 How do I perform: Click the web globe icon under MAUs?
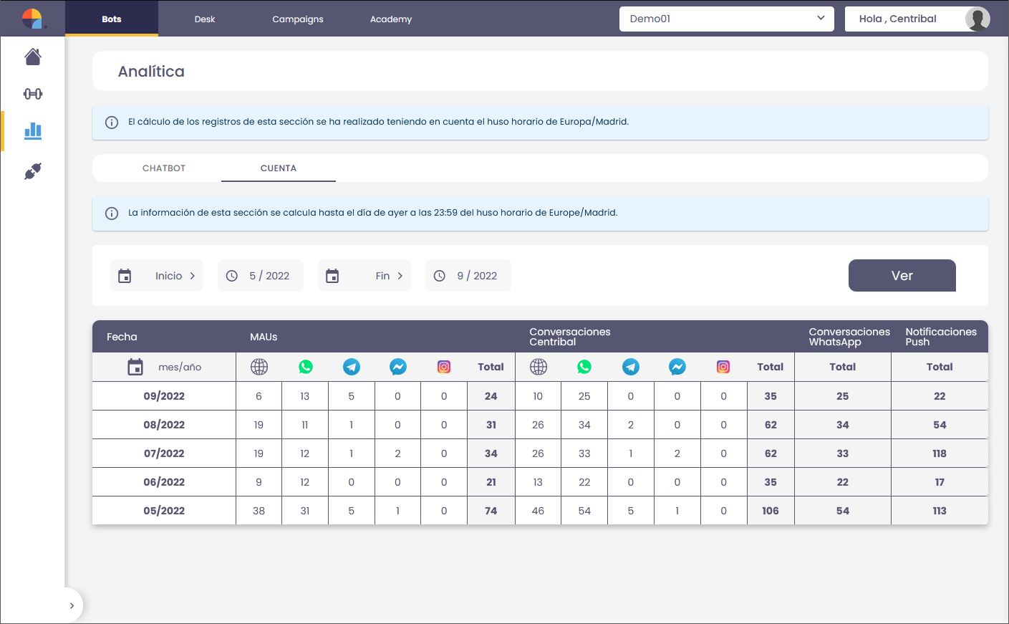tap(259, 367)
